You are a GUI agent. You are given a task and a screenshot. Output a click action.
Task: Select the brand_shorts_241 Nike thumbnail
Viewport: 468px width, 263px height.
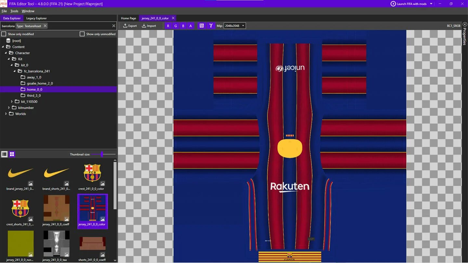click(57, 175)
